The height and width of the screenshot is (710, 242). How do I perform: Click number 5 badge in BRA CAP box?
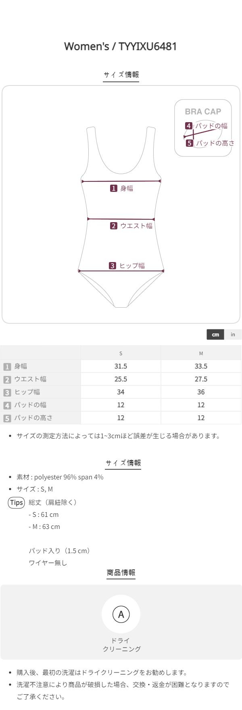tap(189, 143)
